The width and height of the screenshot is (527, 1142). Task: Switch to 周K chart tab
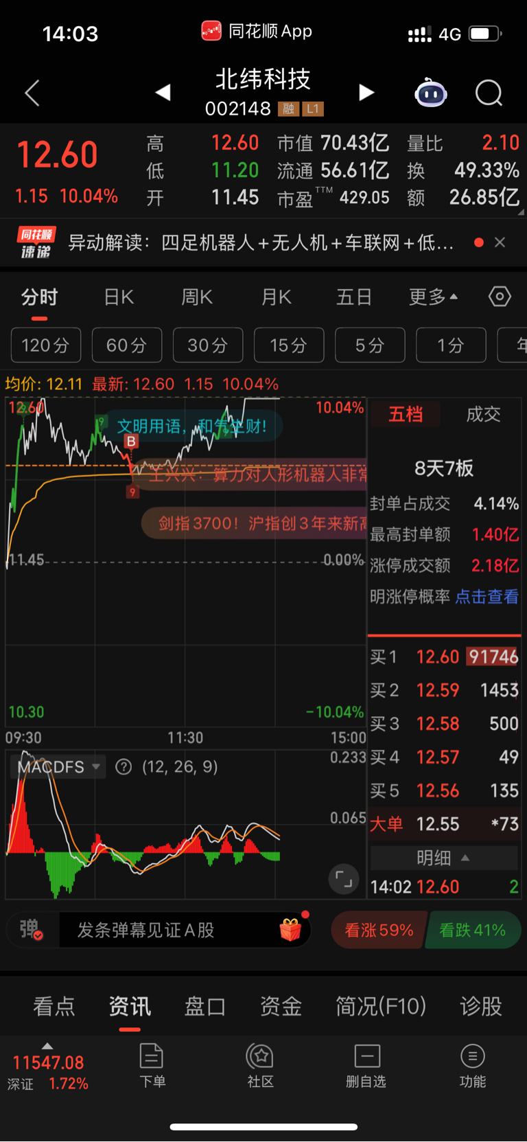click(197, 297)
